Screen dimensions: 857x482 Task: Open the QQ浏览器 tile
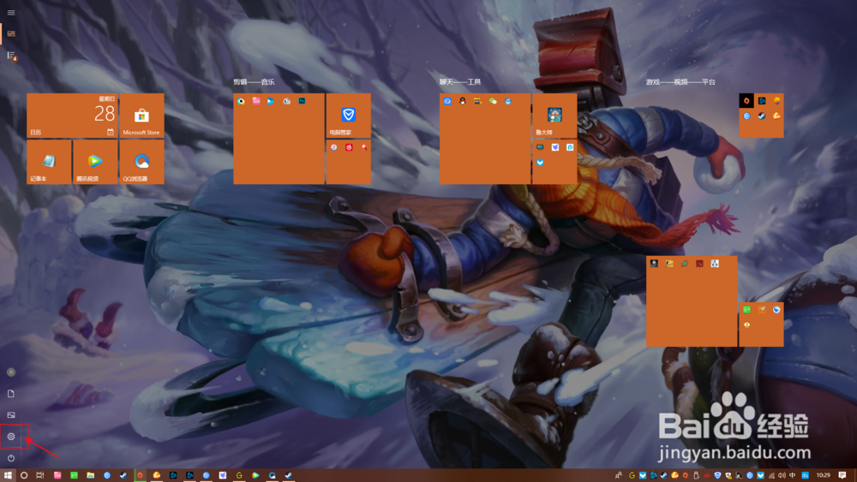pos(141,162)
